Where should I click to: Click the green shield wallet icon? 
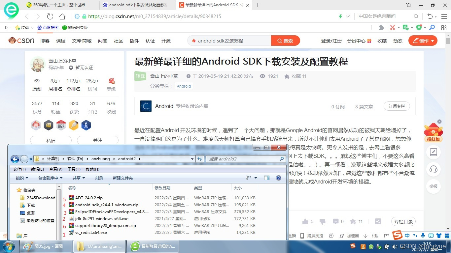[x=419, y=28]
